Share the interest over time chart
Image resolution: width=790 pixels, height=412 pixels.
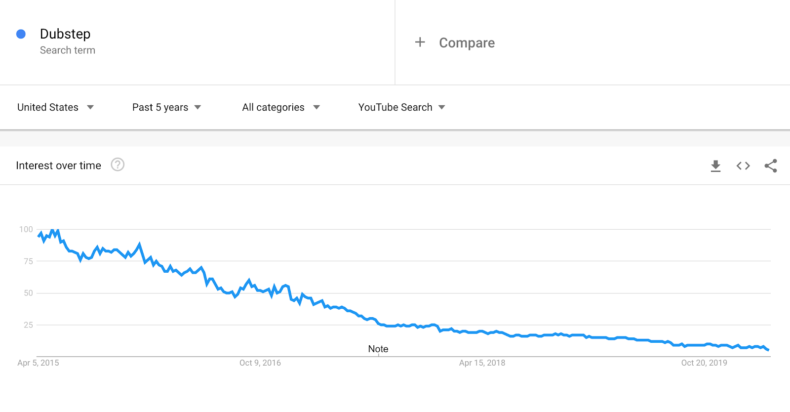771,166
